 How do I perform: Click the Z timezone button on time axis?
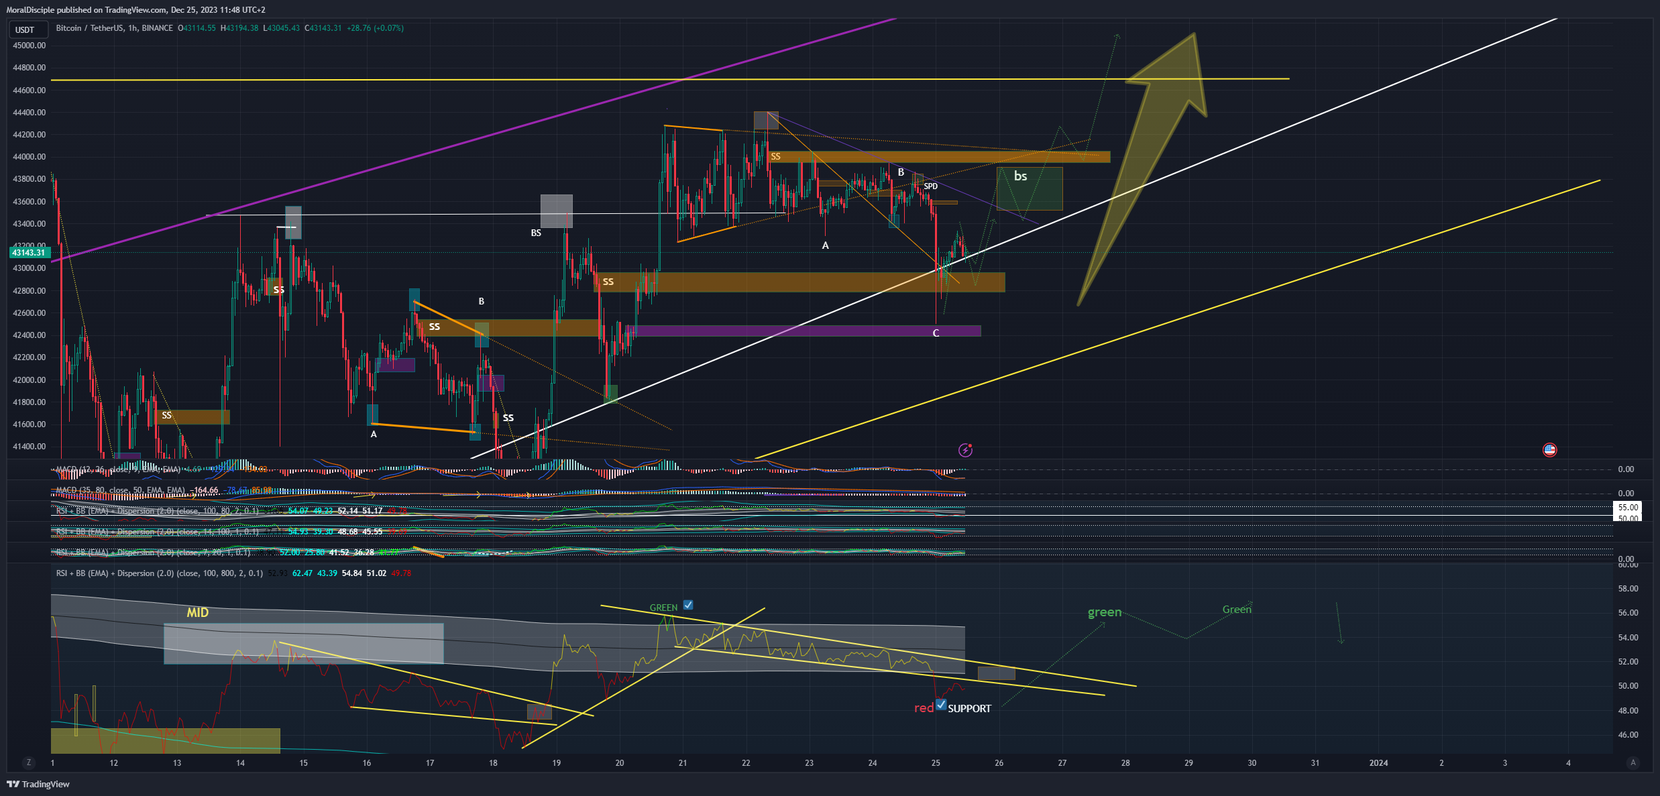(x=28, y=762)
